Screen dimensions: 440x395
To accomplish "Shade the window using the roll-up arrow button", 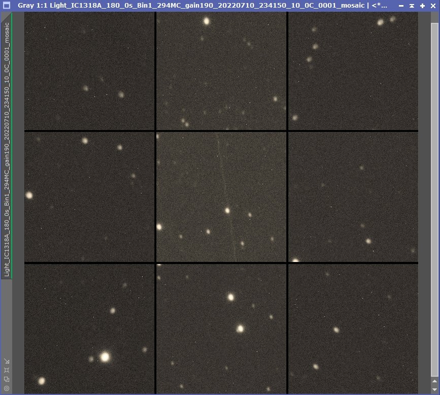I will click(412, 6).
